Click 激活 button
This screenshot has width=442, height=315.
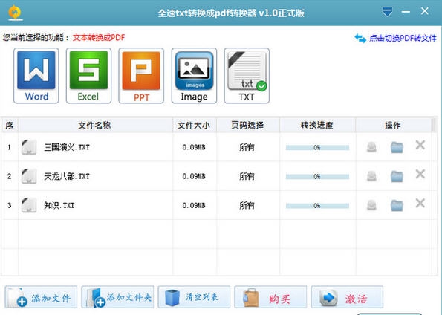[347, 297]
